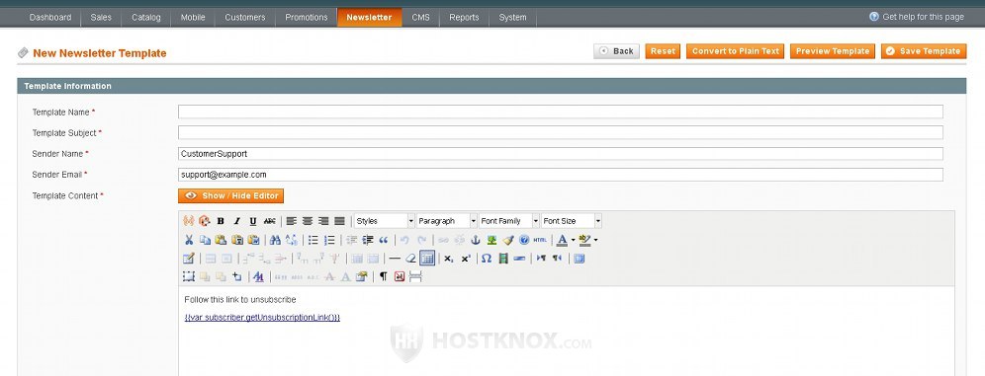
Task: Toggle Bold formatting
Action: click(x=221, y=221)
